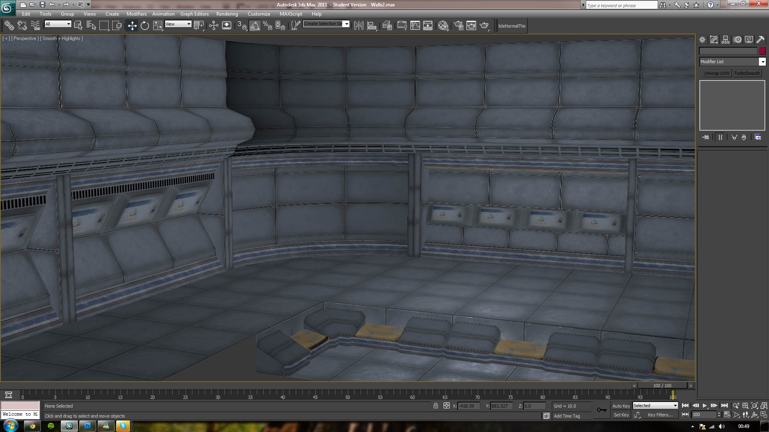Click the TurboSmooth button
769x432 pixels.
(747, 73)
